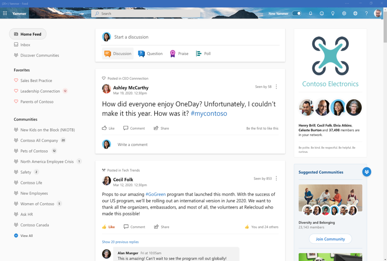Open more options on Cecil Folk's post

coord(276,179)
